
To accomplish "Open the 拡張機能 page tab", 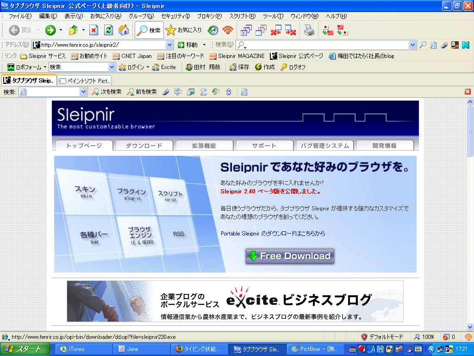I will (x=204, y=146).
